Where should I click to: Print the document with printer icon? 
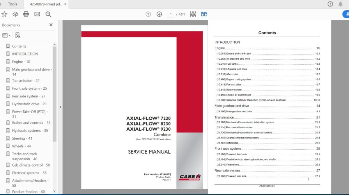[x=26, y=14]
